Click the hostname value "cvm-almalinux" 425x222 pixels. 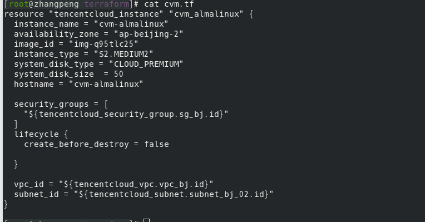[x=106, y=84]
